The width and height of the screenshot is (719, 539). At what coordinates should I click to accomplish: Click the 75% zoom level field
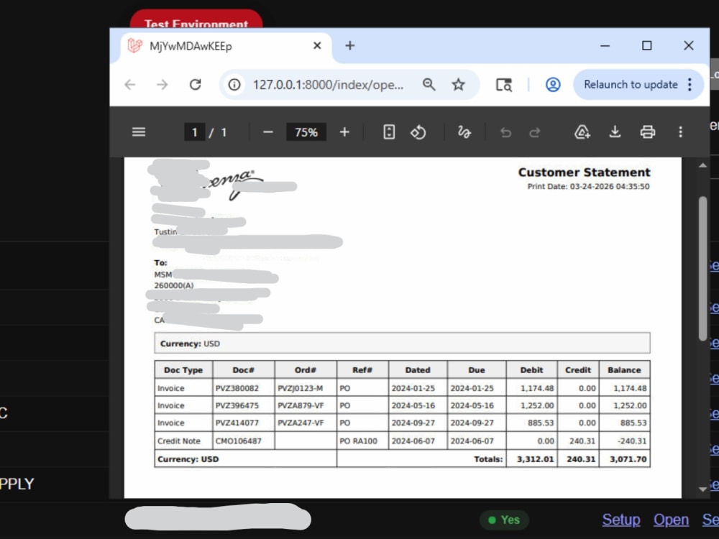(x=306, y=132)
